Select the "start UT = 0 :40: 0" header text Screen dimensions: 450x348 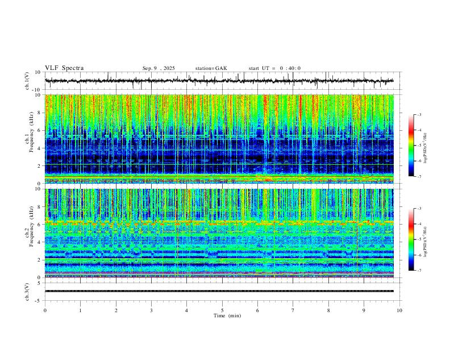pos(274,68)
